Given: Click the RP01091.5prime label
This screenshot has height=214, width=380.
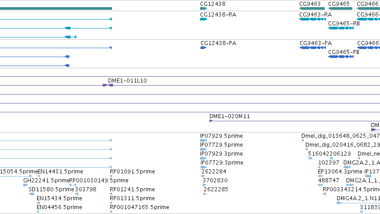Looking at the screenshot, I should [132, 172].
